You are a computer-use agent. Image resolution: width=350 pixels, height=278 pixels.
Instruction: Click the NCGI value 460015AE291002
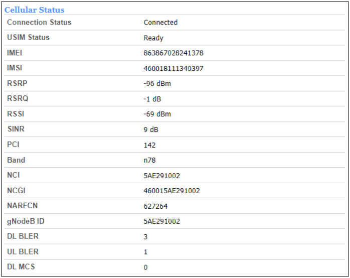pos(171,191)
